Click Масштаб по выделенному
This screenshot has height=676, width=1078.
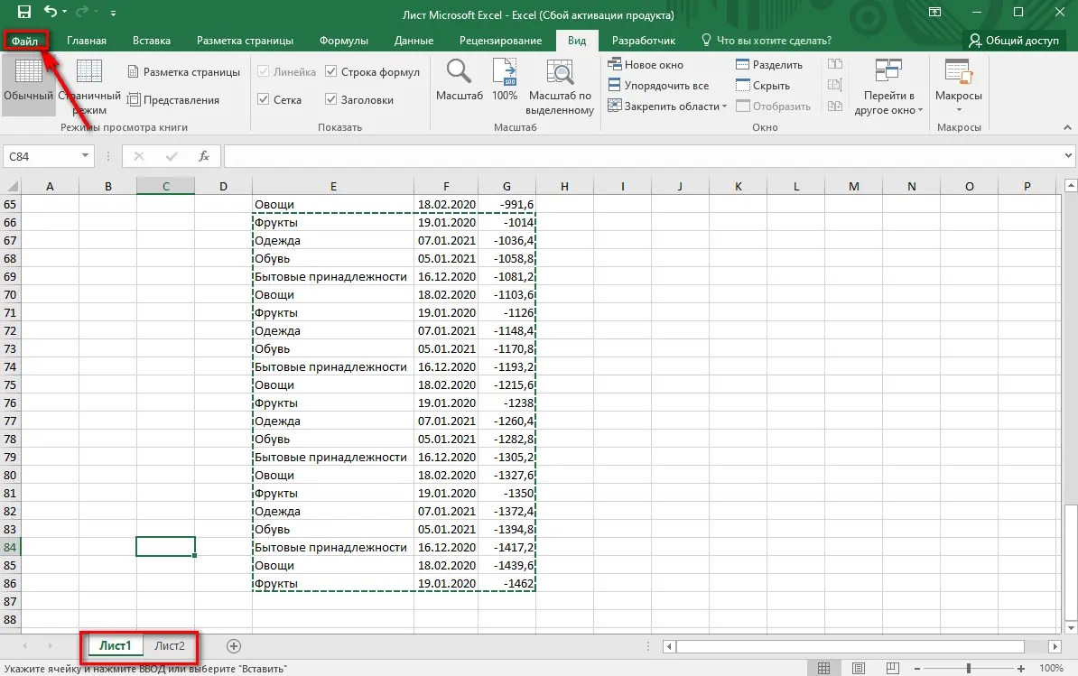[560, 87]
